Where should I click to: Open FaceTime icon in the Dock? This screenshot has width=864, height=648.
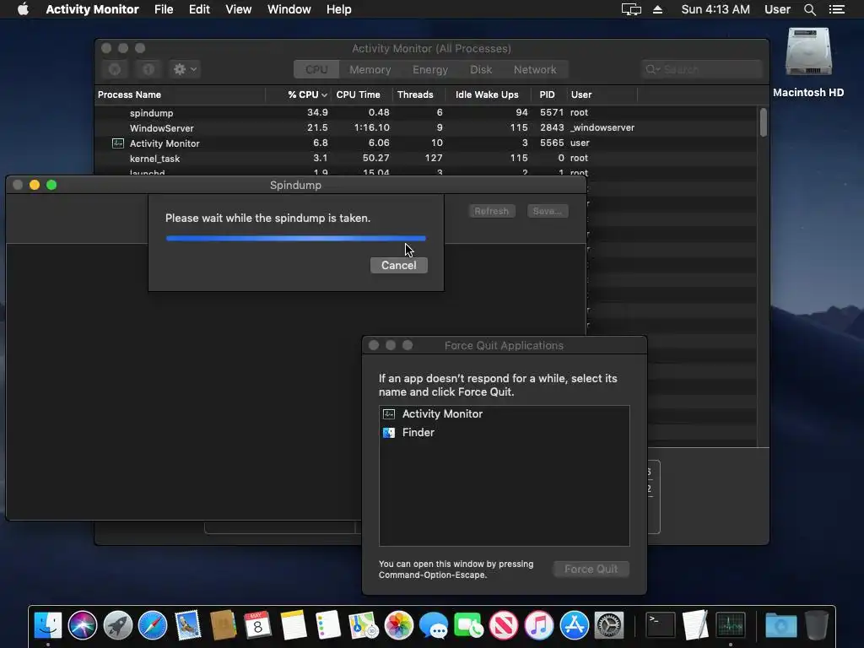[468, 625]
